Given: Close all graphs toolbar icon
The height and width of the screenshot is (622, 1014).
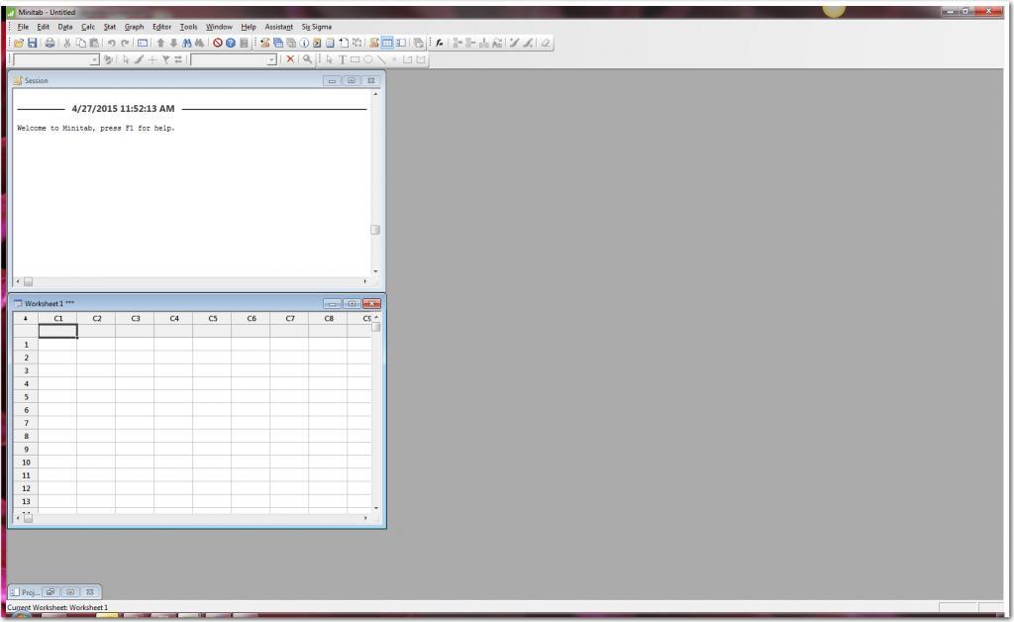Looking at the screenshot, I should click(419, 43).
